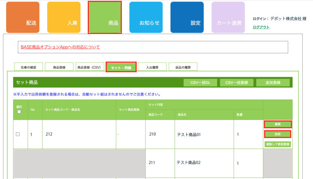Click 編集 button for set 212
Viewport: 313px width, 179px height.
tap(278, 124)
